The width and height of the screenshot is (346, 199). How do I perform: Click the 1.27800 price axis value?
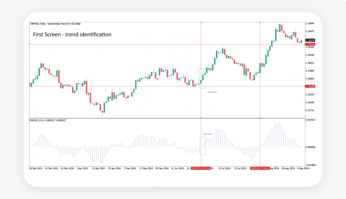click(310, 71)
